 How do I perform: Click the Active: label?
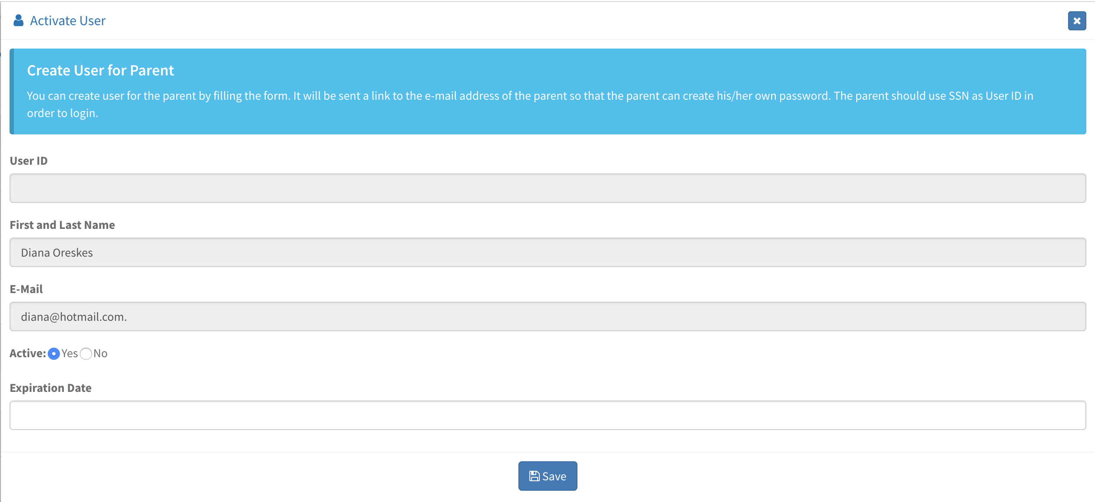pyautogui.click(x=28, y=353)
